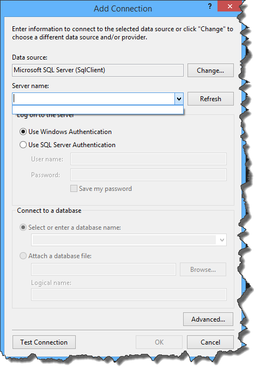This screenshot has height=367, width=254.
Task: Browse... for a database file
Action: (203, 270)
